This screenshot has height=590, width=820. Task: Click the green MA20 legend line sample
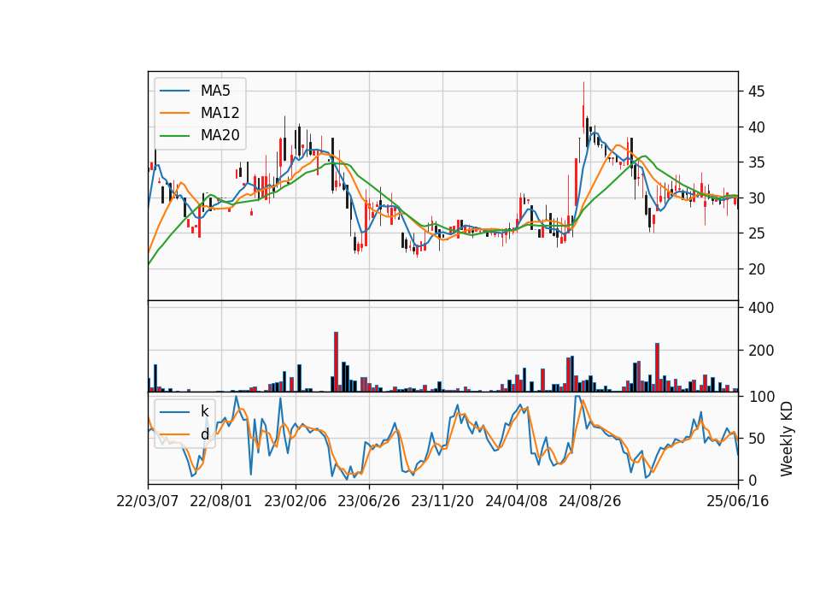[174, 135]
